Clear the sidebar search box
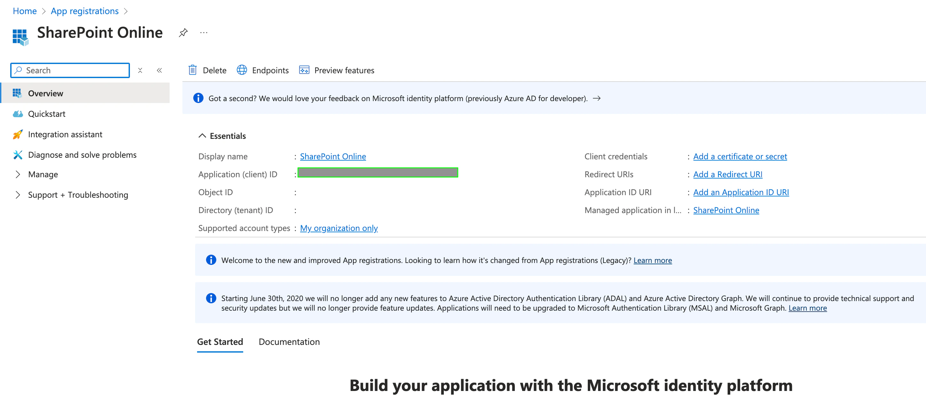The height and width of the screenshot is (398, 926). tap(140, 70)
